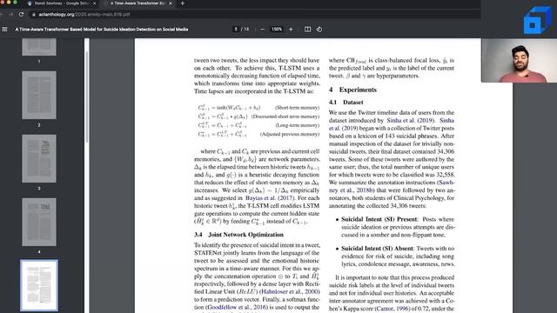The image size is (557, 313).
Task: Open page 1 thumbnail
Action: pos(39,47)
